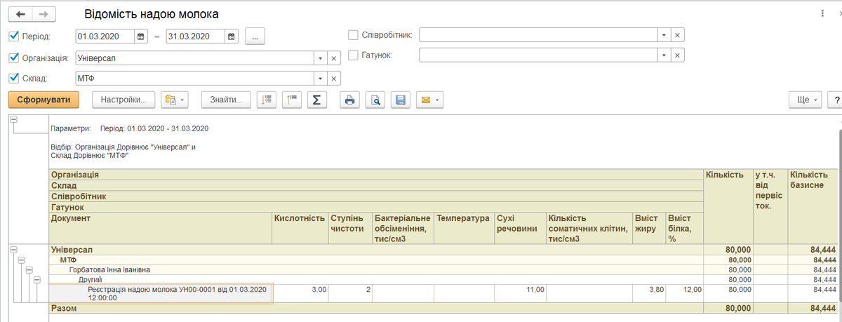This screenshot has height=322, width=842.
Task: Open period selection ellipsis button
Action: (x=255, y=36)
